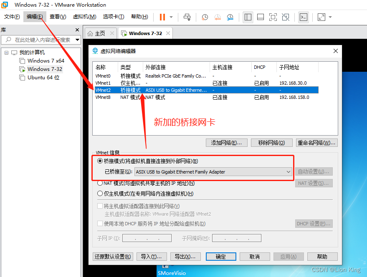Click the globe icon in the virtual network editor title
The image size is (367, 277).
coord(95,51)
